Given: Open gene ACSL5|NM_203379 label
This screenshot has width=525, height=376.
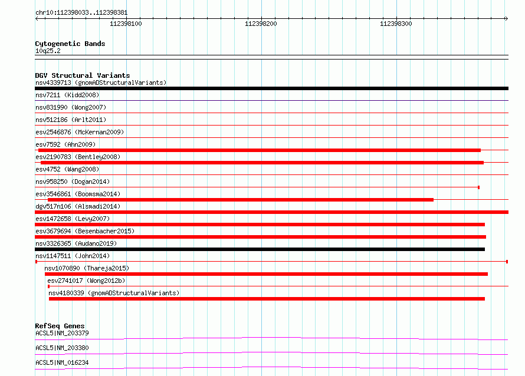Looking at the screenshot, I should pyautogui.click(x=63, y=333).
